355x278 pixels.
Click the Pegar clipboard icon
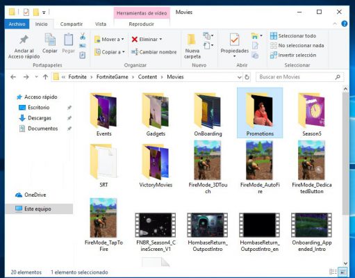coord(69,40)
